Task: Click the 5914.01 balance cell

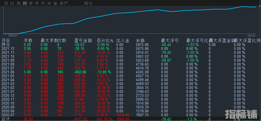Action: 142,52
